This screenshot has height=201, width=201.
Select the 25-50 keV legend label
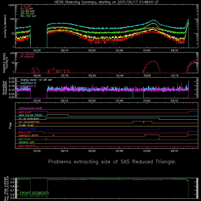click(x=27, y=14)
